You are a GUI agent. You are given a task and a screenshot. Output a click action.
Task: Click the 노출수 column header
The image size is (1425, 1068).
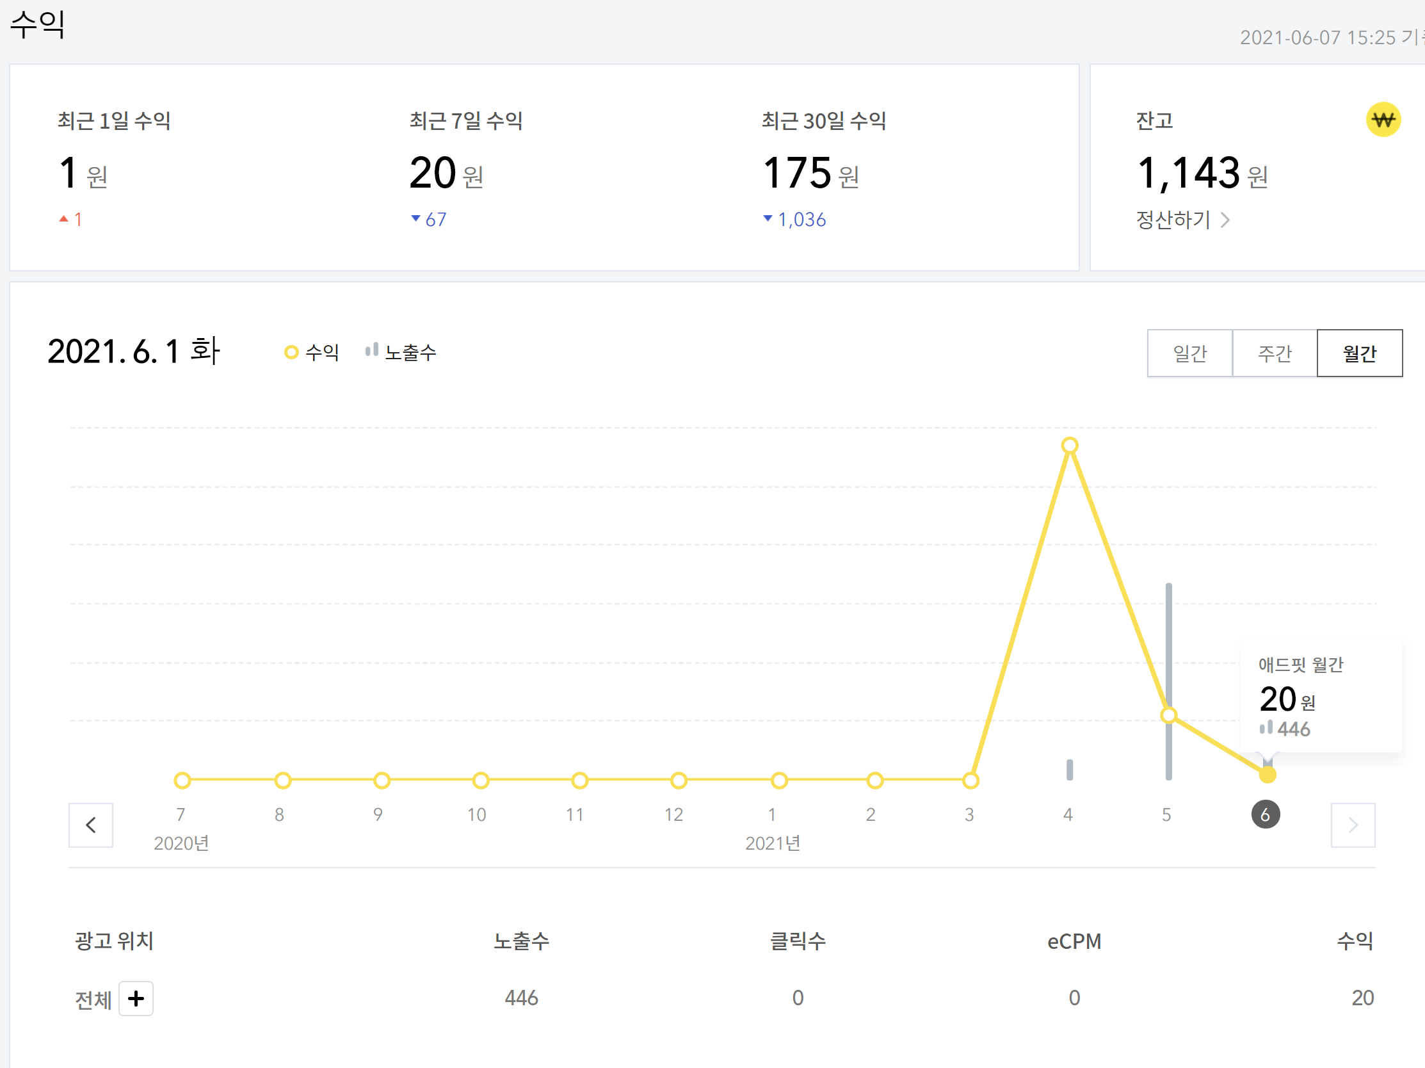click(521, 941)
